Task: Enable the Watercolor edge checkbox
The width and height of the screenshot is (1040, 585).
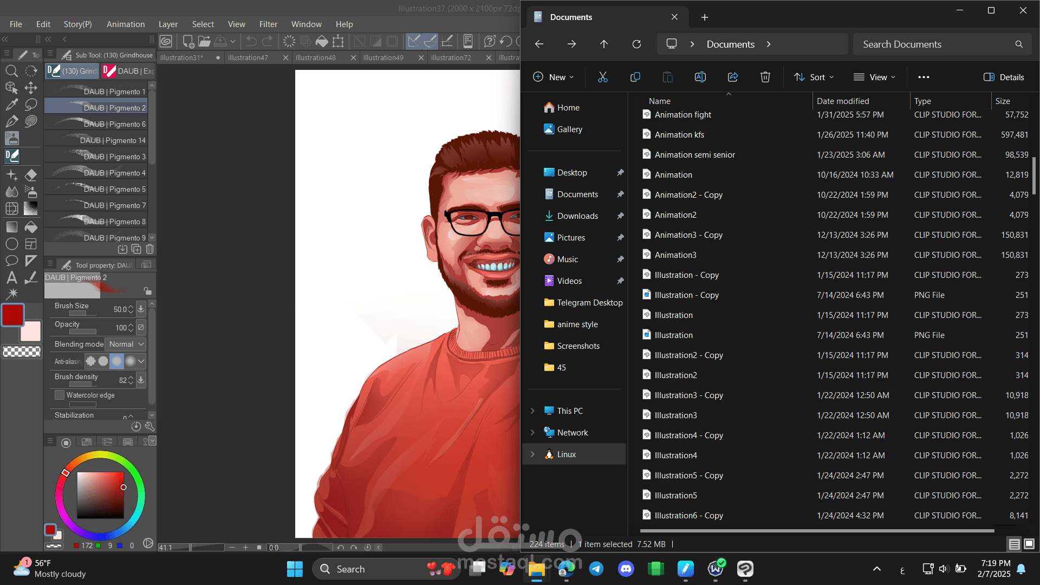Action: [60, 395]
